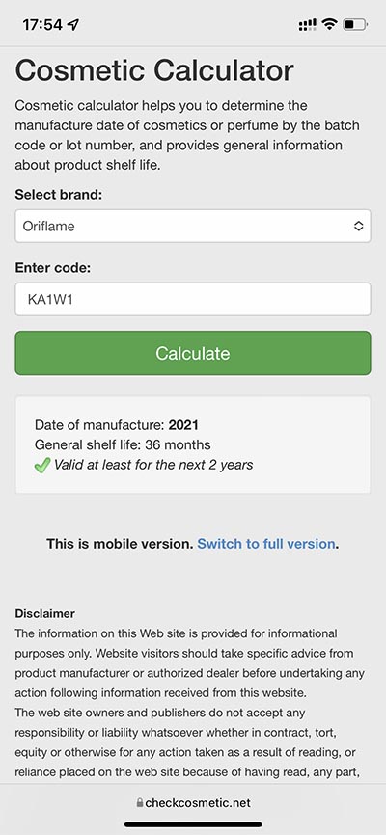Tap the Wi-Fi status icon
Screen dimensions: 386x835
330,24
